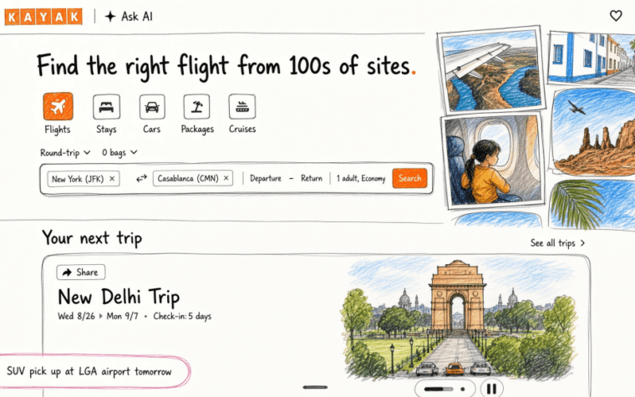The height and width of the screenshot is (397, 635).
Task: Switch to the Cars tab
Action: [x=152, y=106]
